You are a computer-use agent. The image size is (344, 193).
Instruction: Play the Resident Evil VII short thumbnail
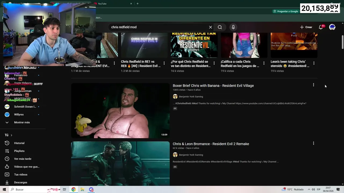194,45
